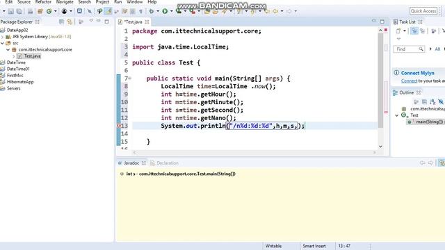Click the editor vertical scrollbar

click(380, 81)
